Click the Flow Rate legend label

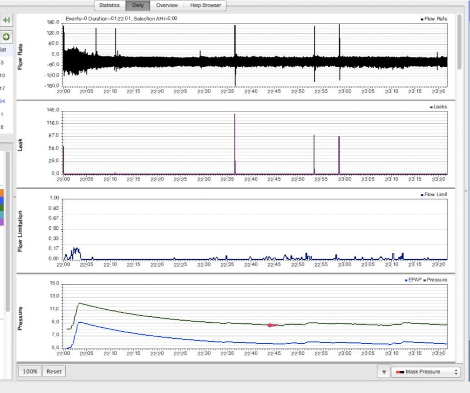tap(434, 19)
